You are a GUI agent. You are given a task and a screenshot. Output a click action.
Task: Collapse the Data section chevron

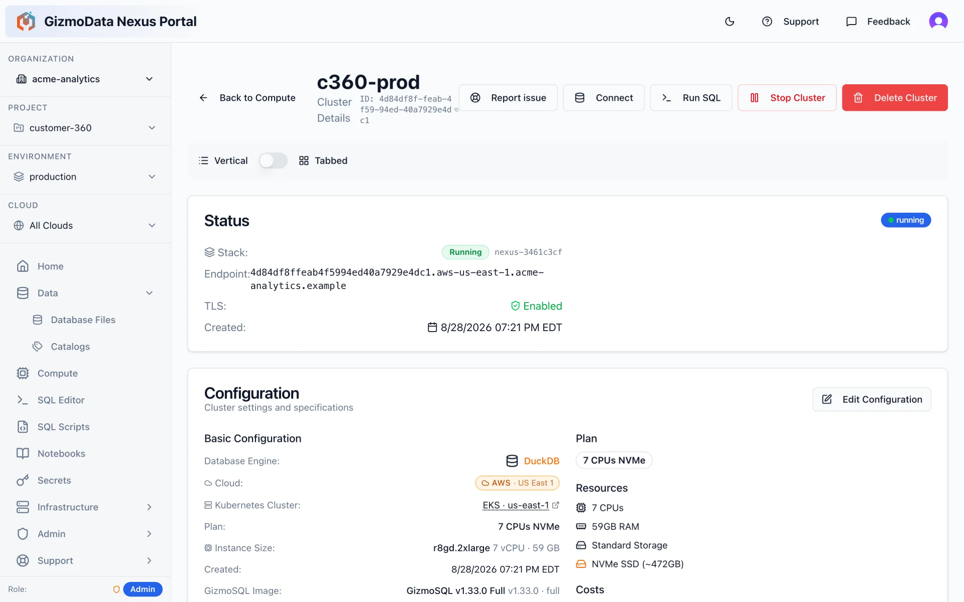[149, 293]
